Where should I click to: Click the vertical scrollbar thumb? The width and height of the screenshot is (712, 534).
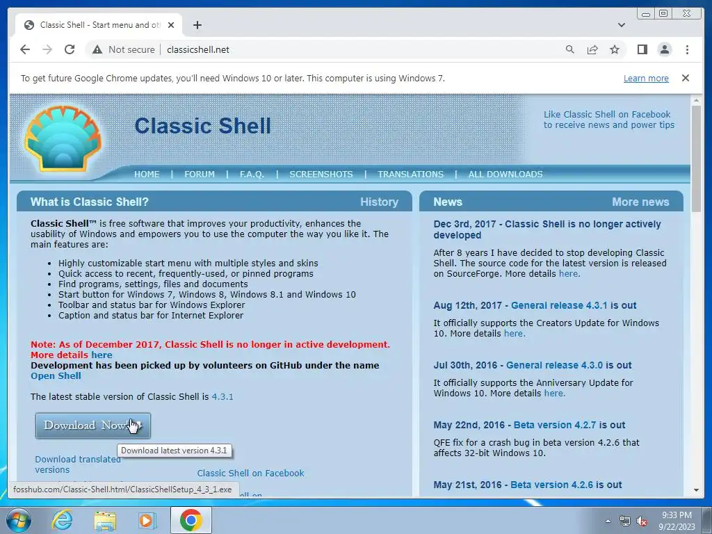(696, 159)
